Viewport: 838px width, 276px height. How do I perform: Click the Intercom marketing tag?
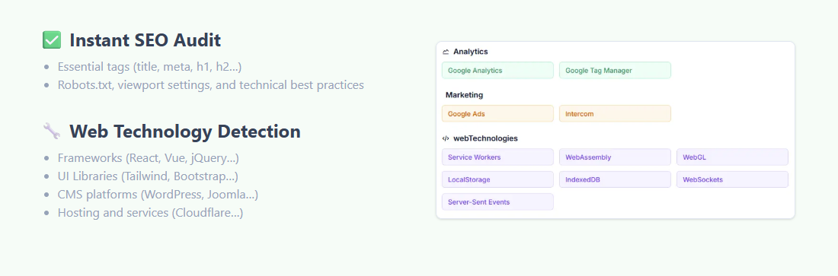coord(615,114)
